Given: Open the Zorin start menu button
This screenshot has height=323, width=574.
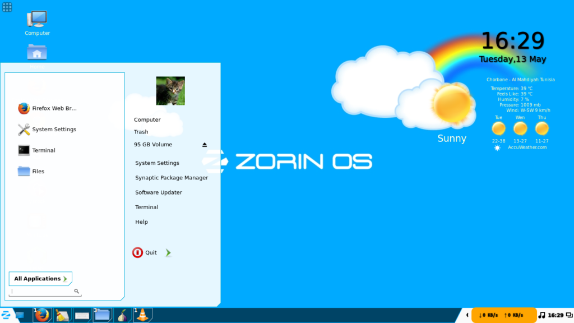Looking at the screenshot, I should 7,315.
